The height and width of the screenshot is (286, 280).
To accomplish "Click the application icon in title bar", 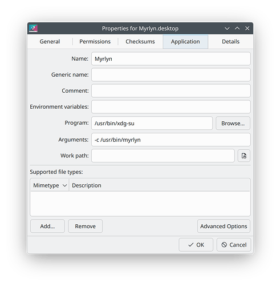I will pyautogui.click(x=33, y=29).
